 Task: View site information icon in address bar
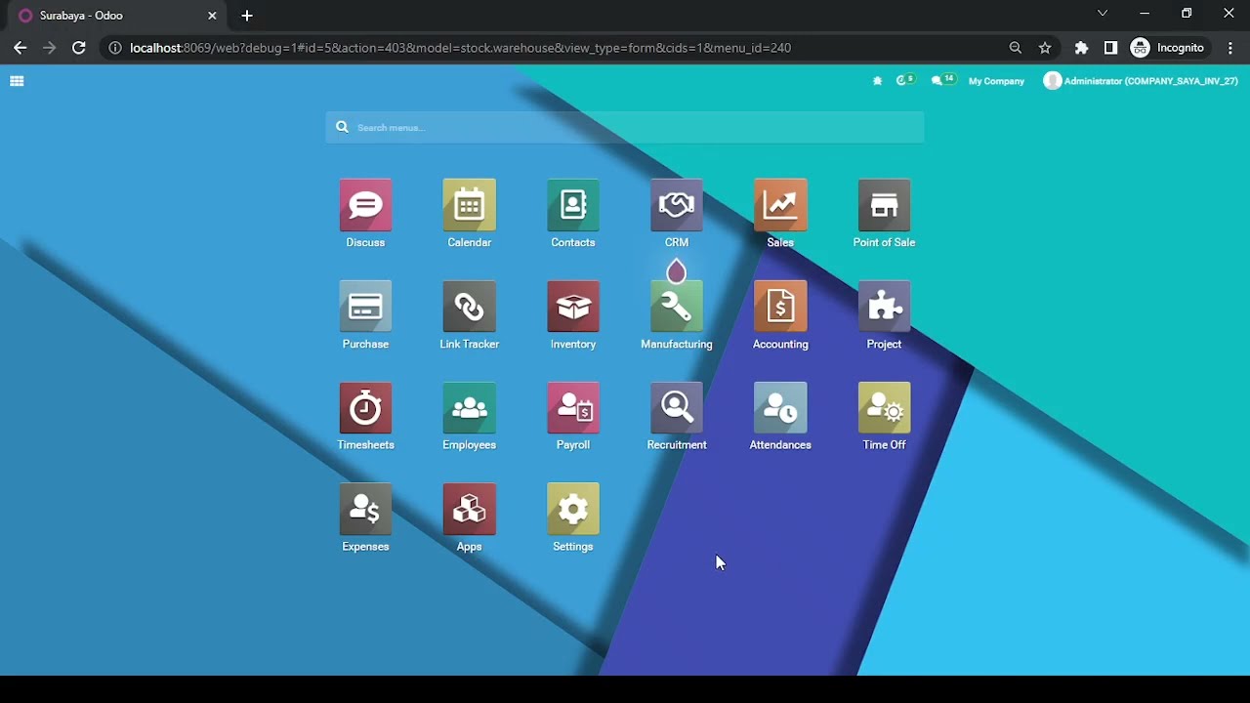click(114, 48)
